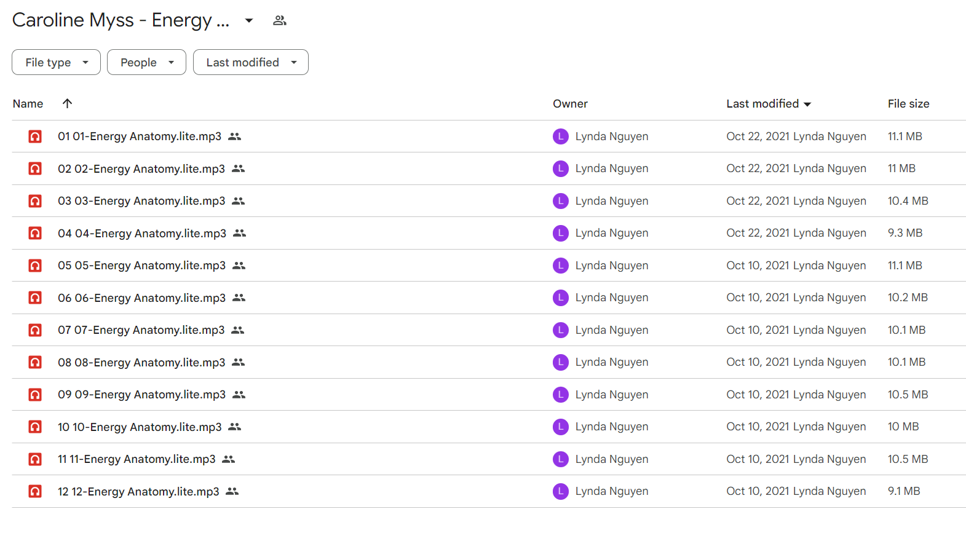Click shared icon next to 03 03-Energy Anatomy.lite.mp3

239,201
